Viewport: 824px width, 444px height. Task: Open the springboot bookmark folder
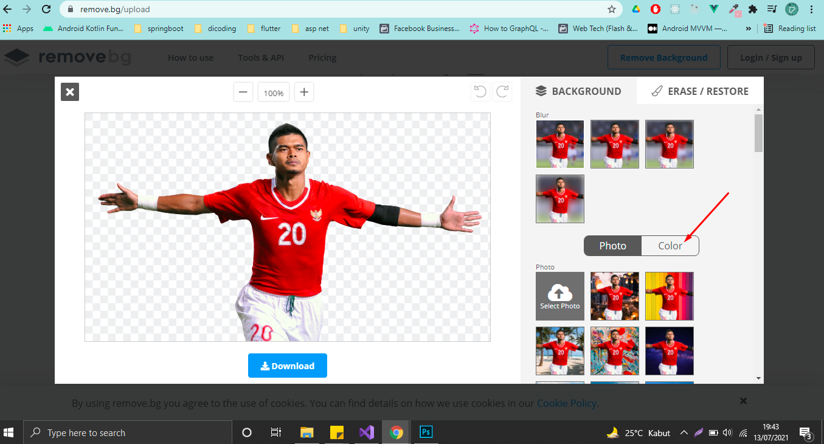159,29
